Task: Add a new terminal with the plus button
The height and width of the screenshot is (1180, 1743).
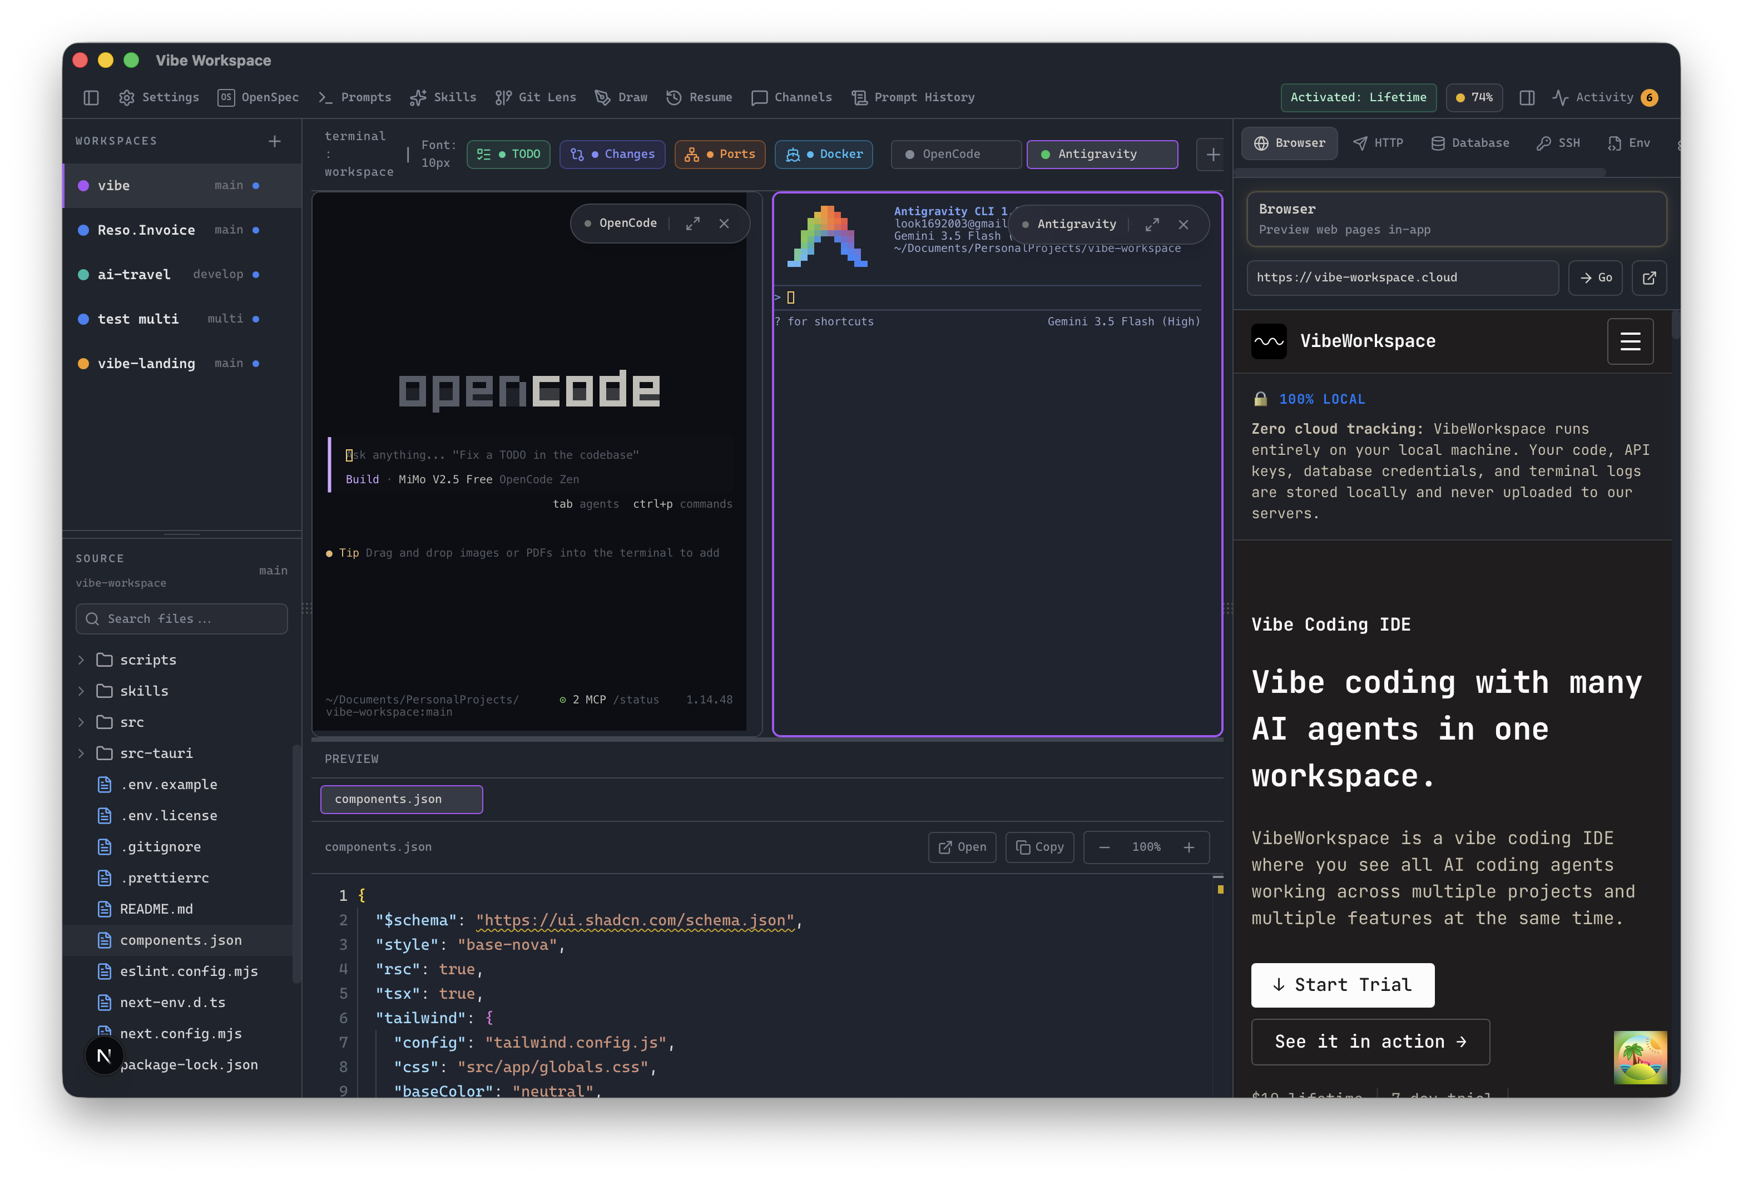Action: point(1213,155)
